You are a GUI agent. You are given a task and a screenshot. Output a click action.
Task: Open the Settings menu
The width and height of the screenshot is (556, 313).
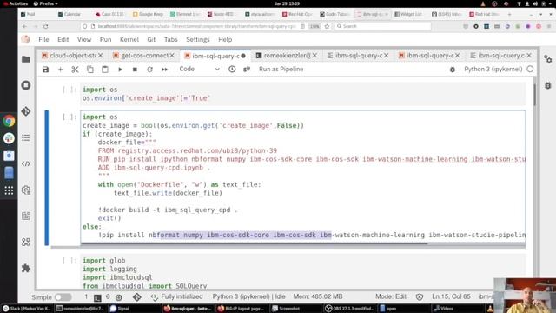click(198, 39)
